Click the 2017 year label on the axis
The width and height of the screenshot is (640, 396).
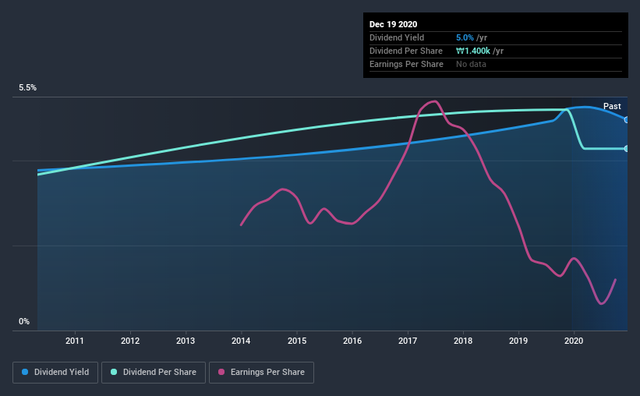click(x=408, y=341)
